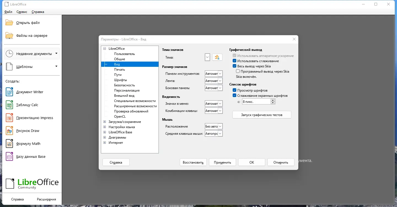The width and height of the screenshot is (397, 207).
Task: Select Специальные возможности in options tree
Action: click(135, 101)
